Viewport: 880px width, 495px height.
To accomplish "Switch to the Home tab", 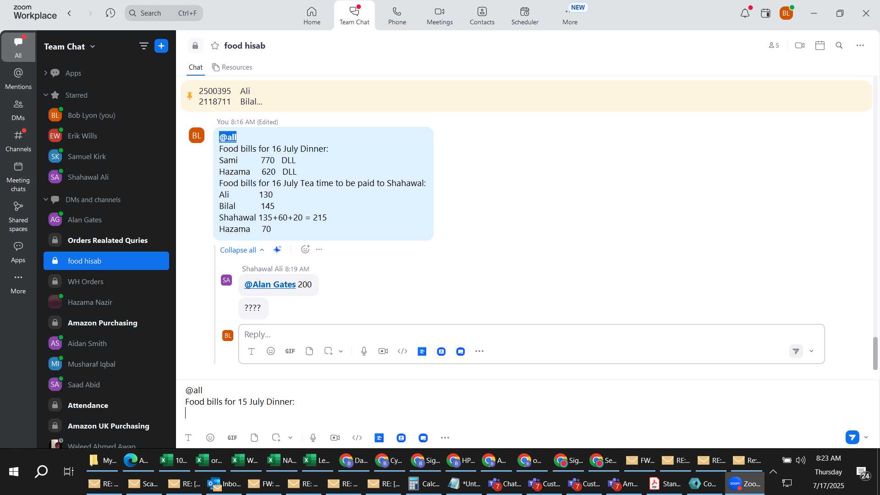I will tap(312, 16).
